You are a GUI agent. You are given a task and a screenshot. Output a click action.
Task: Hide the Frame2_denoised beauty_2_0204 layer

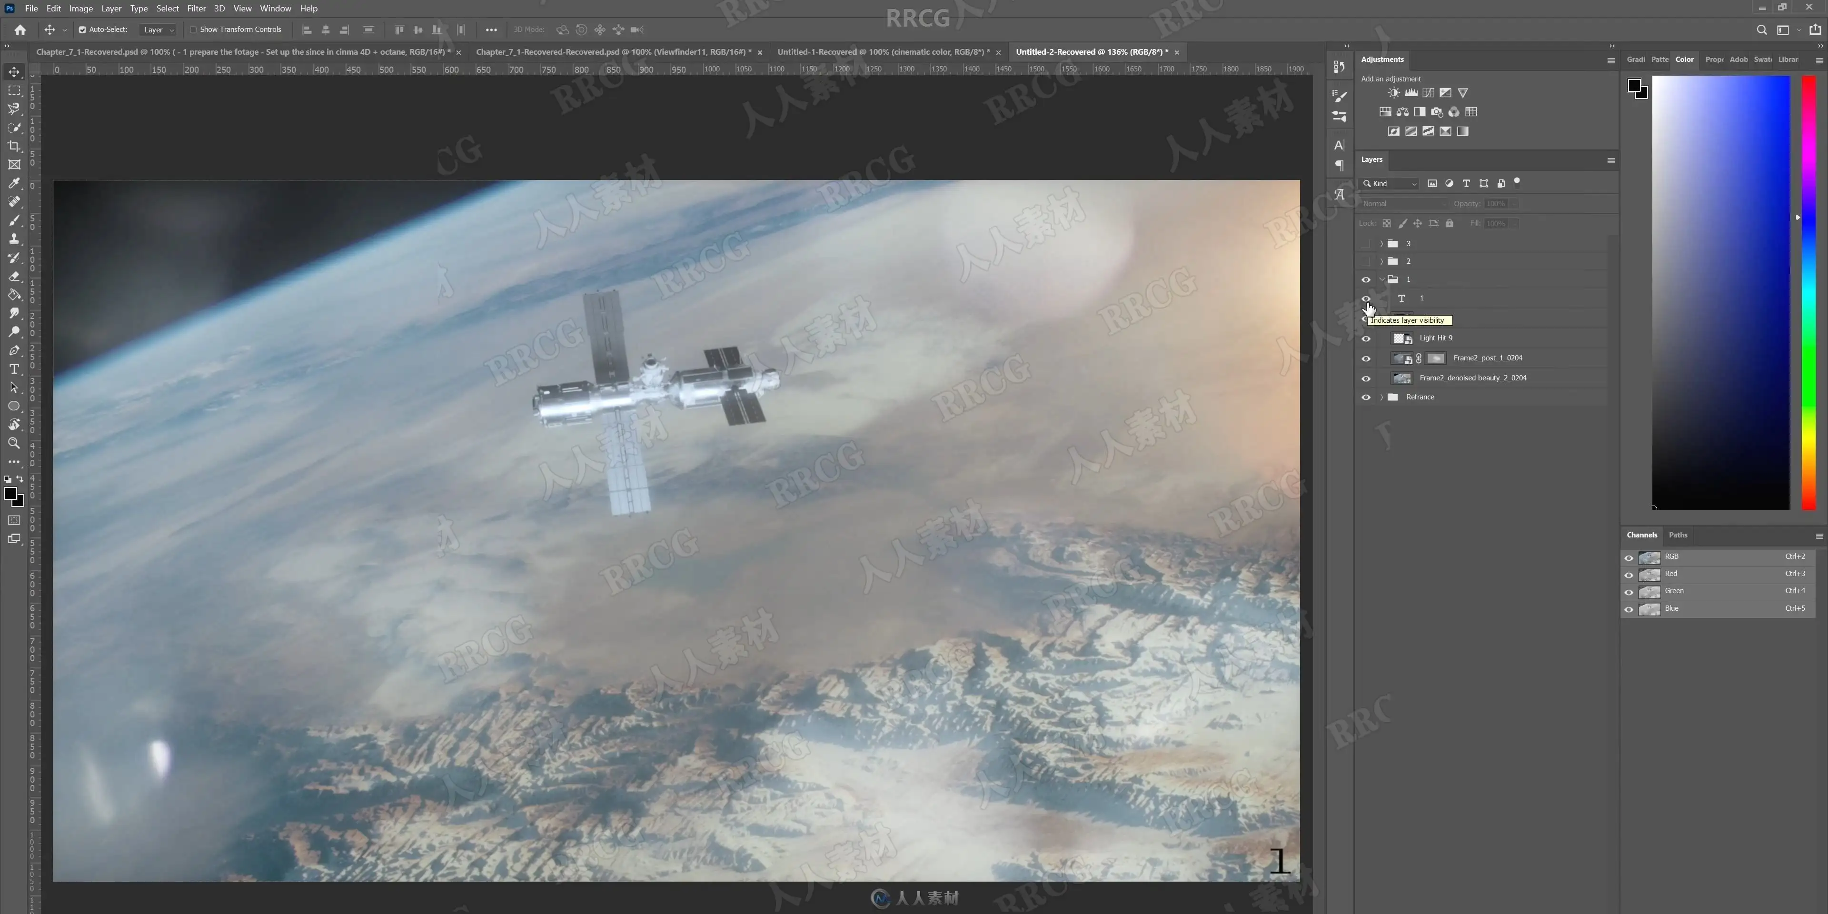click(1366, 378)
